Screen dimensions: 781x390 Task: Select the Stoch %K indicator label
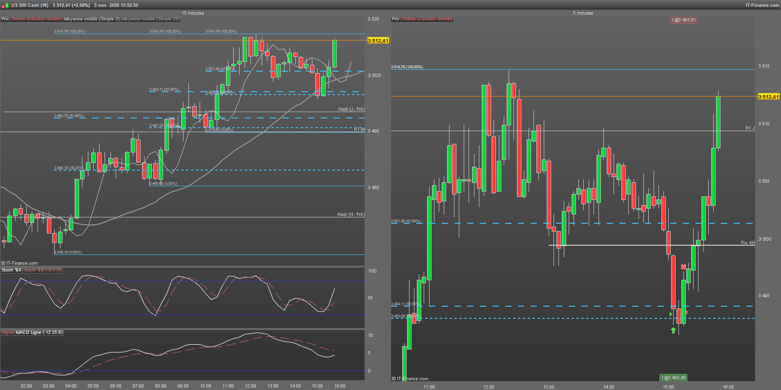click(x=11, y=270)
